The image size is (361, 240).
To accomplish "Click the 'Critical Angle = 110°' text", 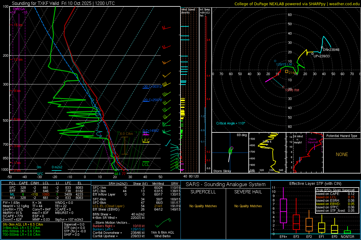I will pos(231,123).
